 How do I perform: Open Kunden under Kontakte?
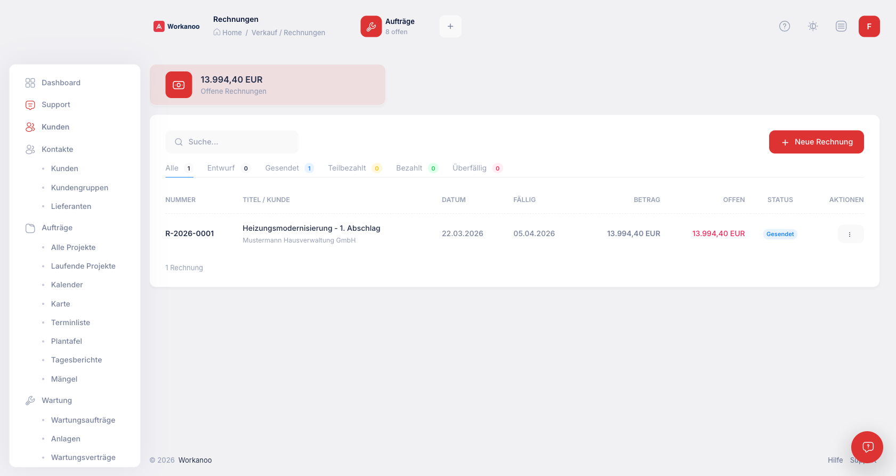[64, 168]
